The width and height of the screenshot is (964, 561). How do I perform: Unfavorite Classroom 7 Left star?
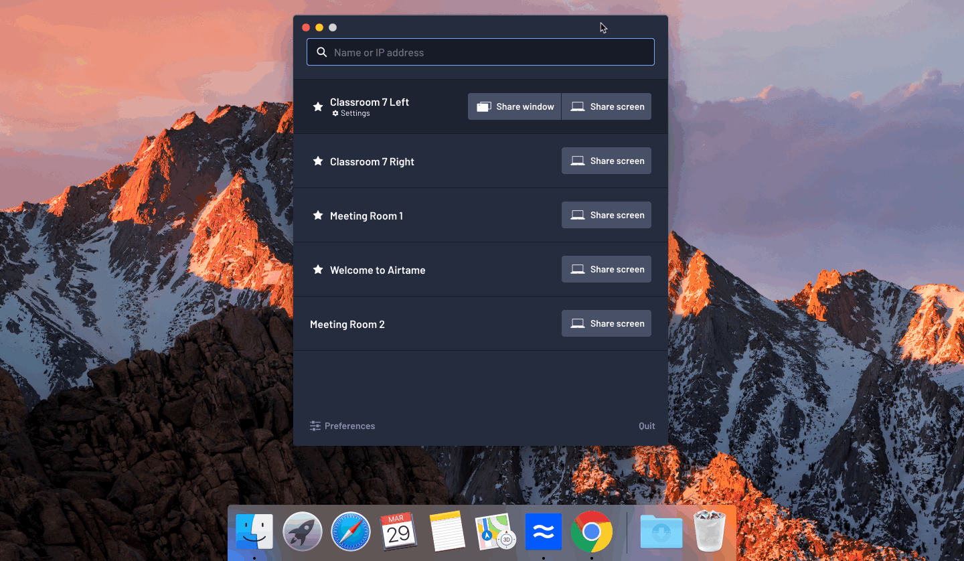click(318, 106)
